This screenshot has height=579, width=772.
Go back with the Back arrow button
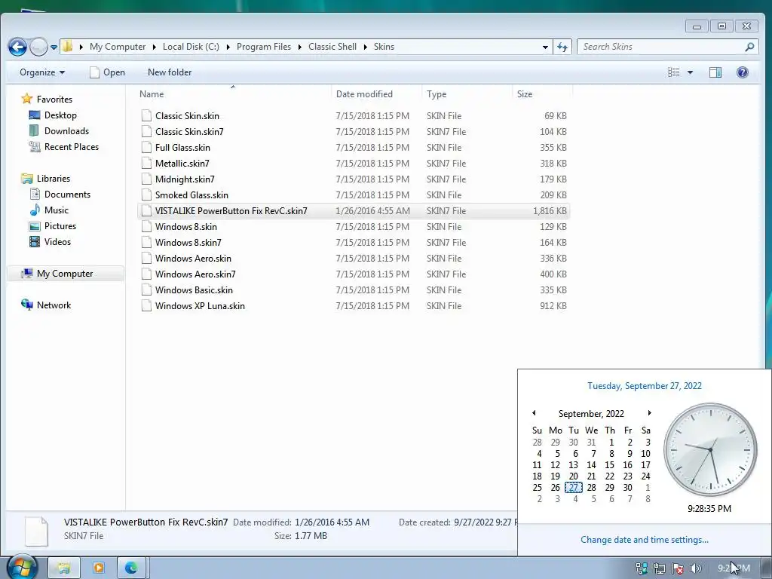17,47
